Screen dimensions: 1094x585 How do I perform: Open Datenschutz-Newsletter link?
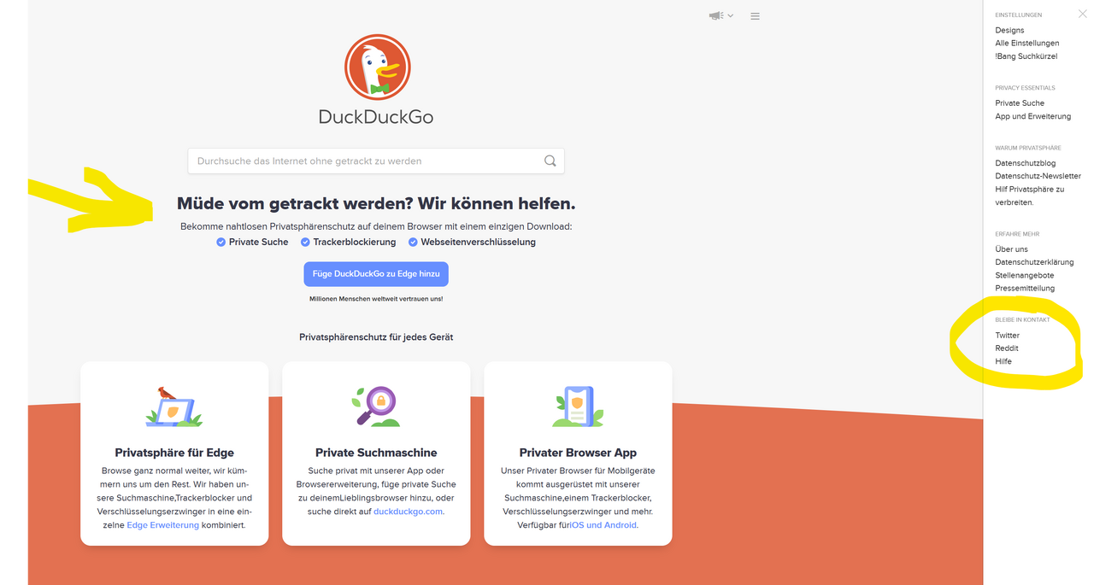(x=1038, y=176)
